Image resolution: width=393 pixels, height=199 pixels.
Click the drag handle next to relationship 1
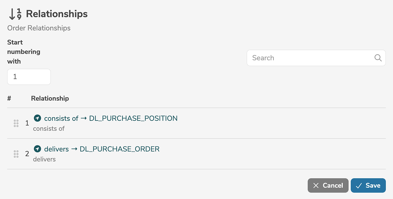(x=16, y=123)
